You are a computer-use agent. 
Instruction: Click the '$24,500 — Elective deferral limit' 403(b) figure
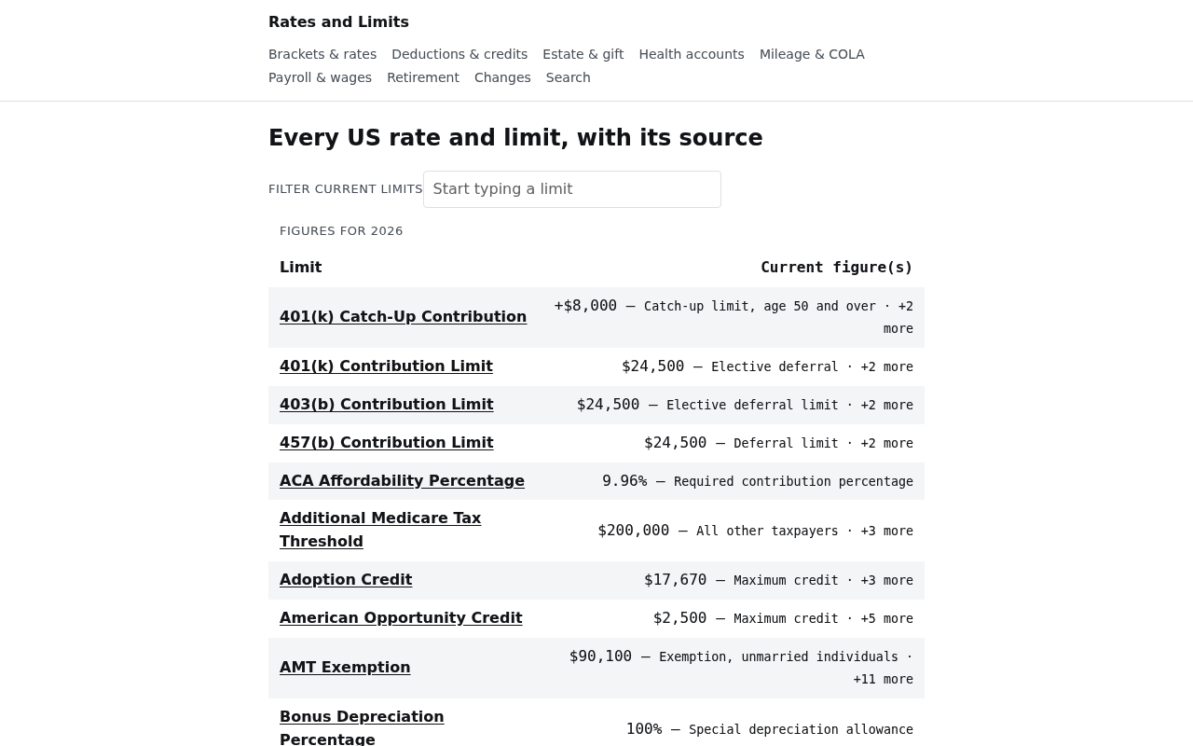(707, 405)
